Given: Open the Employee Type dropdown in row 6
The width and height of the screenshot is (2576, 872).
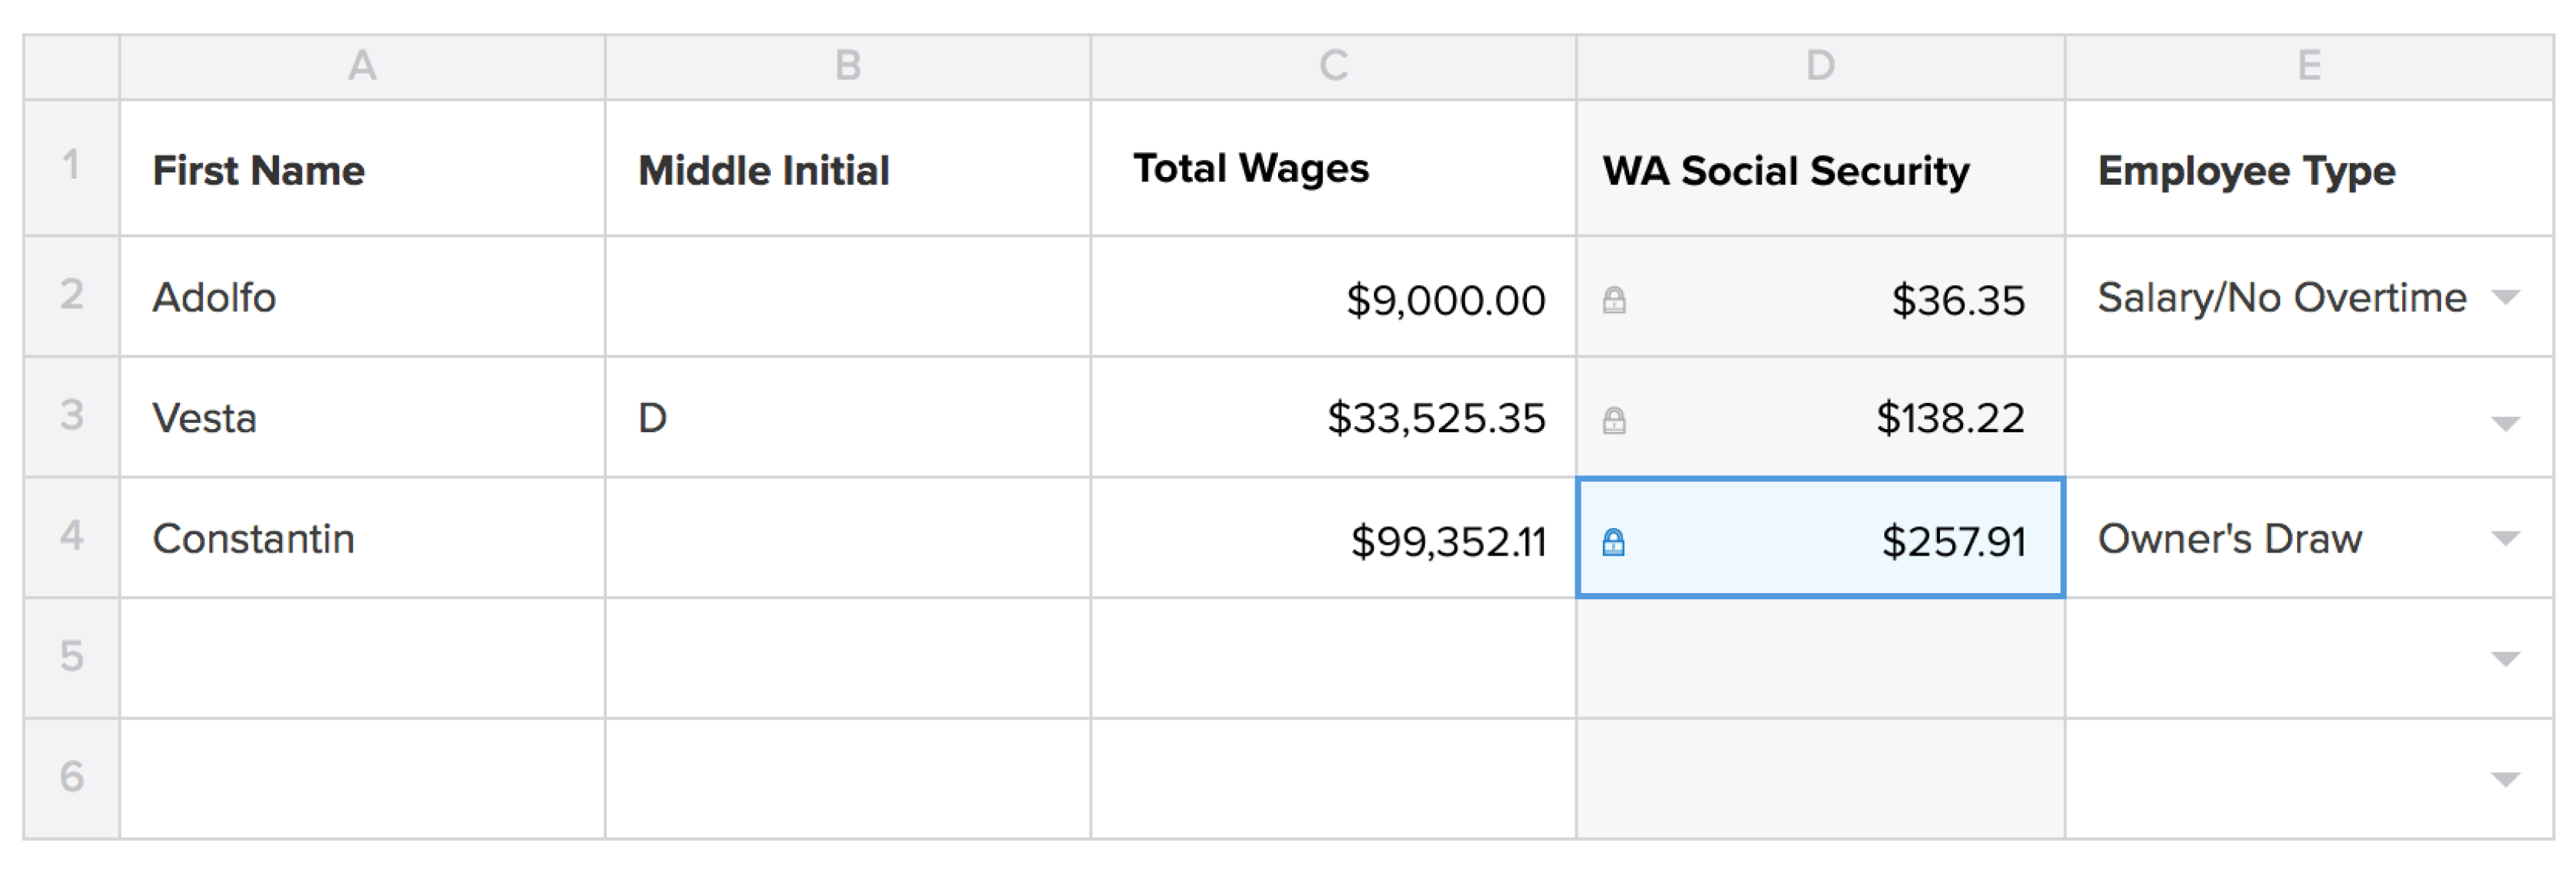Looking at the screenshot, I should pyautogui.click(x=2504, y=779).
